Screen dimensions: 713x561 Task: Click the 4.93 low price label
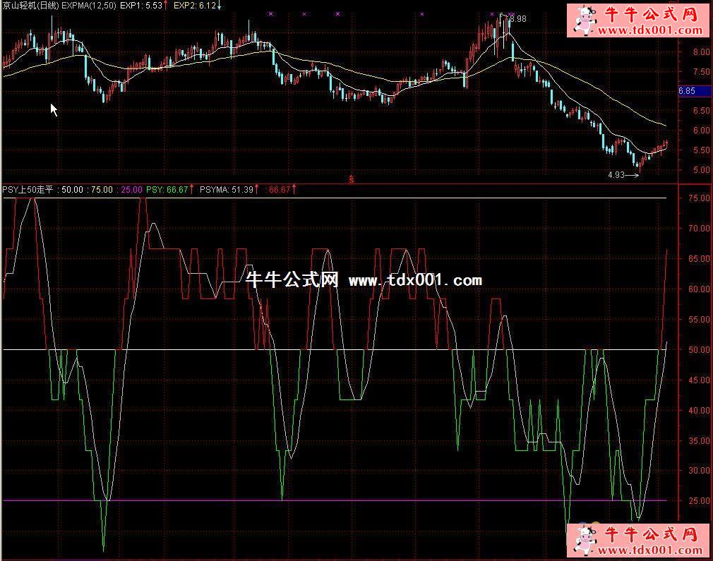(616, 175)
